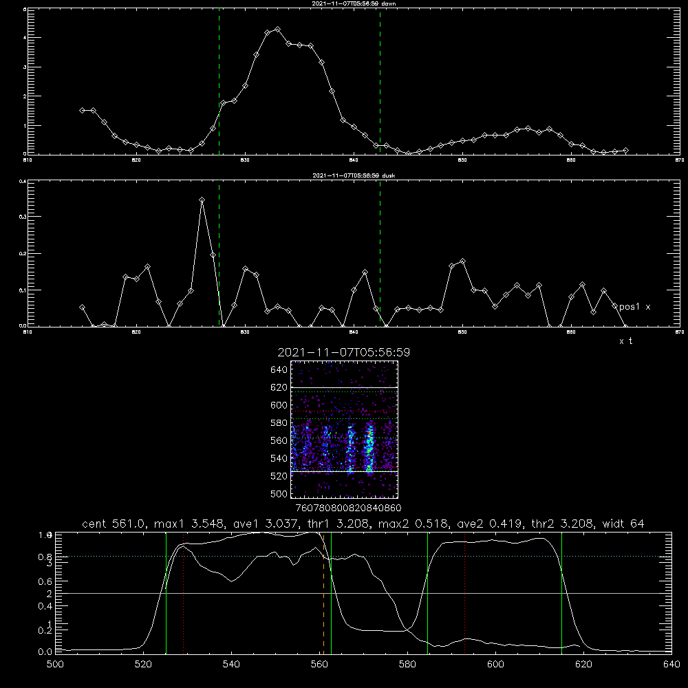Click the "max1 3.548" value in stats line
Image resolution: width=688 pixels, height=688 pixels.
[190, 524]
